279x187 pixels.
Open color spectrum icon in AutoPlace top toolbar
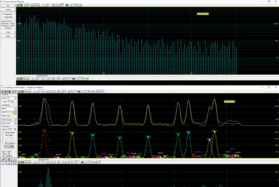[x=92, y=91]
